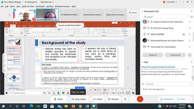
Task: Close the Participants panel
Action: (x=192, y=11)
